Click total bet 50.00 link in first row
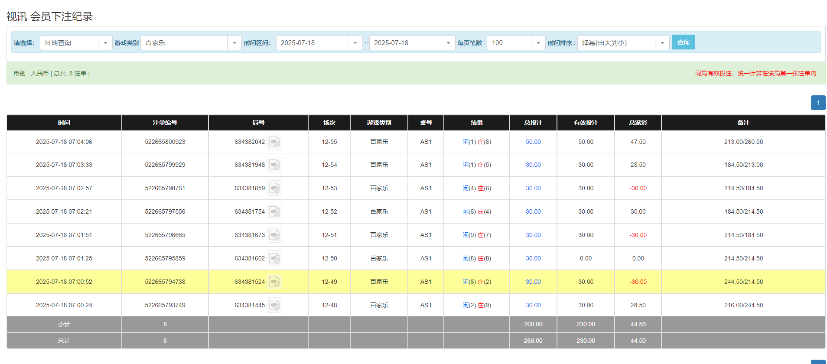The image size is (827, 364). point(533,142)
